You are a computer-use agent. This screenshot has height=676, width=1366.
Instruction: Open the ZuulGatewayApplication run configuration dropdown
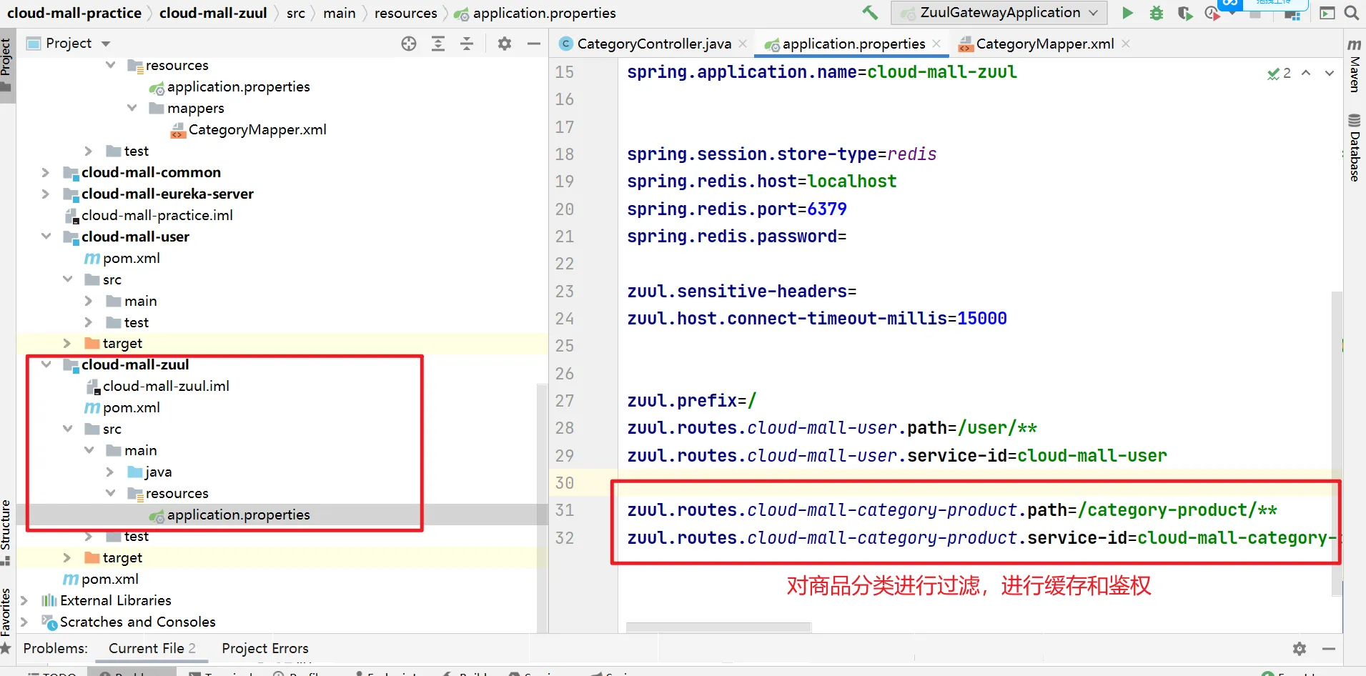[999, 13]
